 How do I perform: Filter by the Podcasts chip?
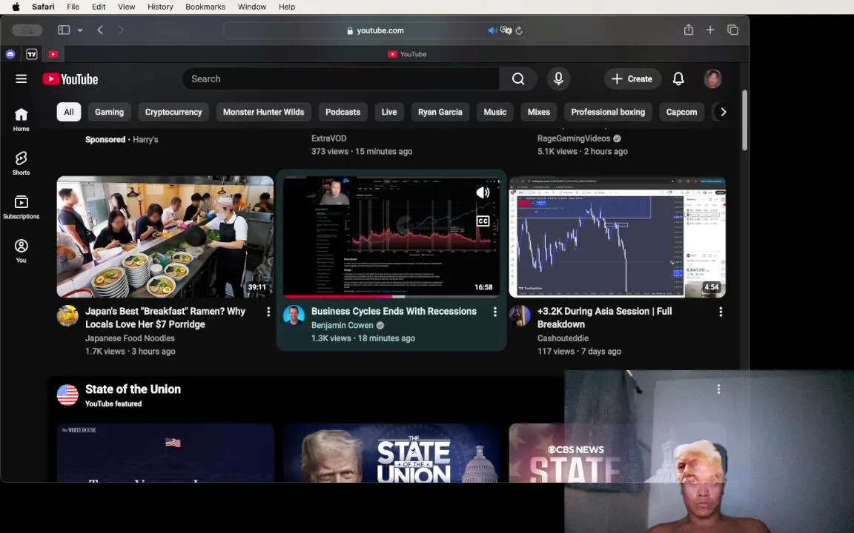click(342, 112)
